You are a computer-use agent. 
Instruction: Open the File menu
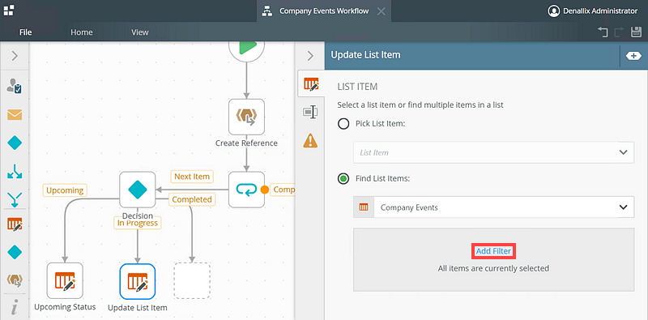tap(26, 32)
